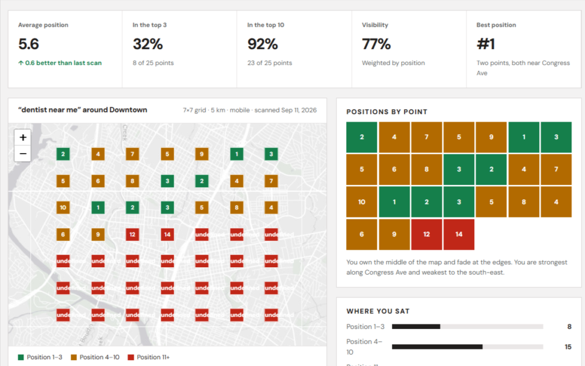Click second-row tile 6 in Positions by Point
The width and height of the screenshot is (585, 366).
point(394,169)
